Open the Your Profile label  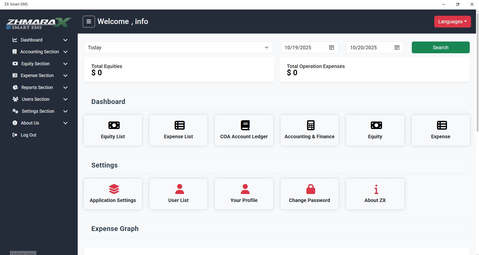point(244,200)
